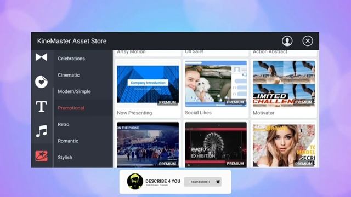Select the red clip graphics star icon
The height and width of the screenshot is (197, 351).
tap(42, 155)
